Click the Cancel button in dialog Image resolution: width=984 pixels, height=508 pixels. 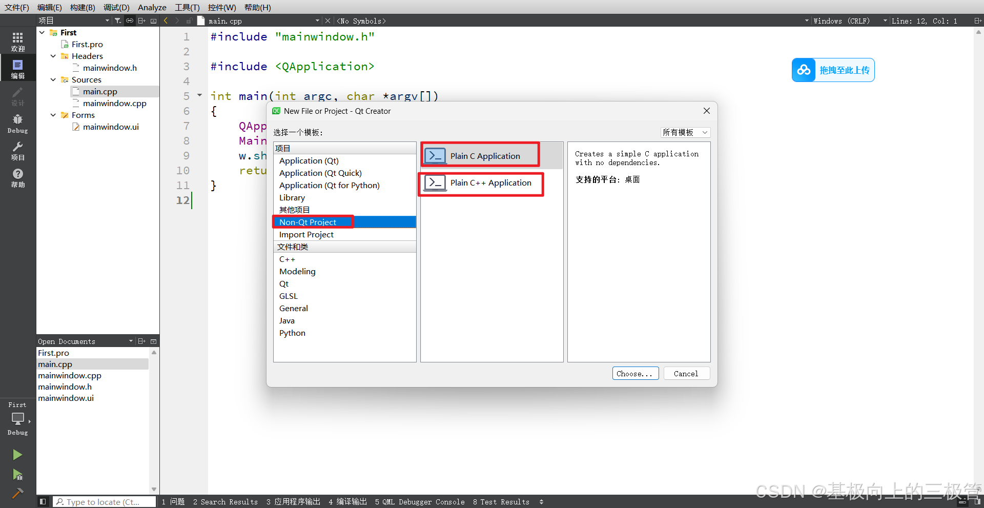(x=687, y=373)
